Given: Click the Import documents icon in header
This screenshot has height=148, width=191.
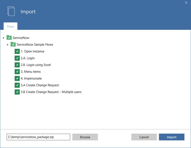Looking at the screenshot, I should tap(11, 11).
